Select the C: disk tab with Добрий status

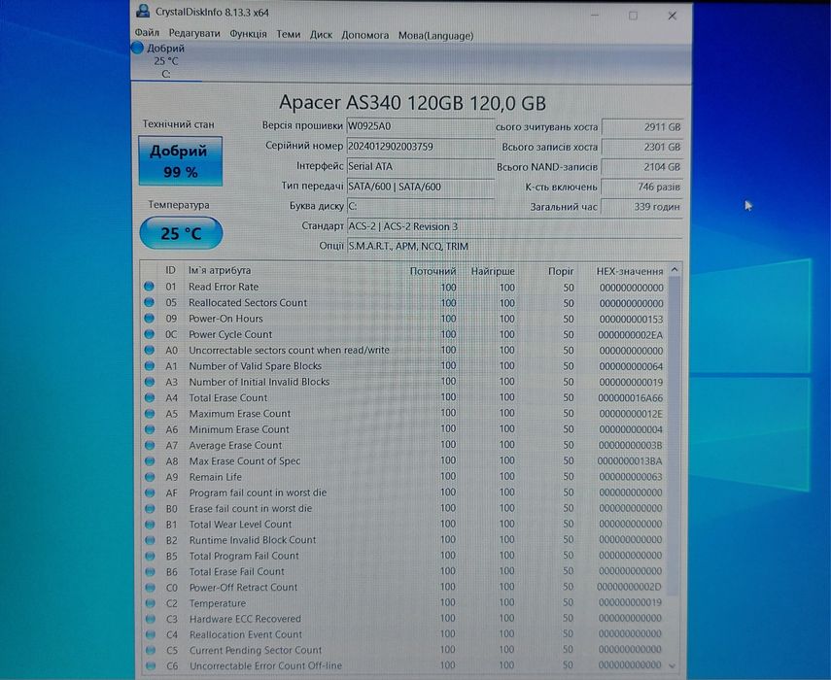165,61
